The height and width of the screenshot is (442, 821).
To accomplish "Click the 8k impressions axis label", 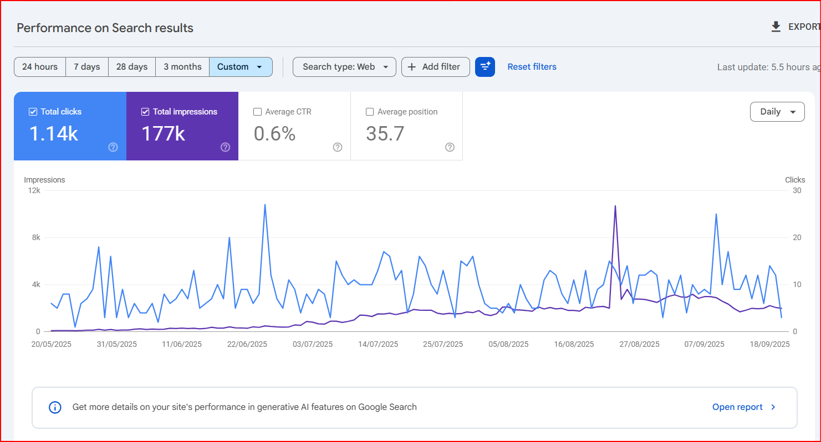I will (36, 237).
